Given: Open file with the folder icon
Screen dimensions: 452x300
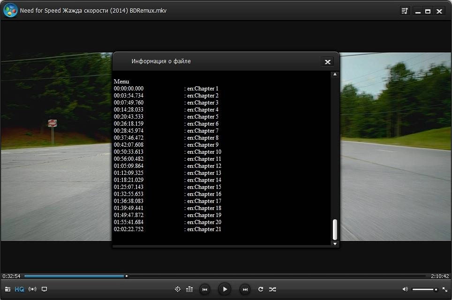Looking at the screenshot, I should pyautogui.click(x=8, y=289).
